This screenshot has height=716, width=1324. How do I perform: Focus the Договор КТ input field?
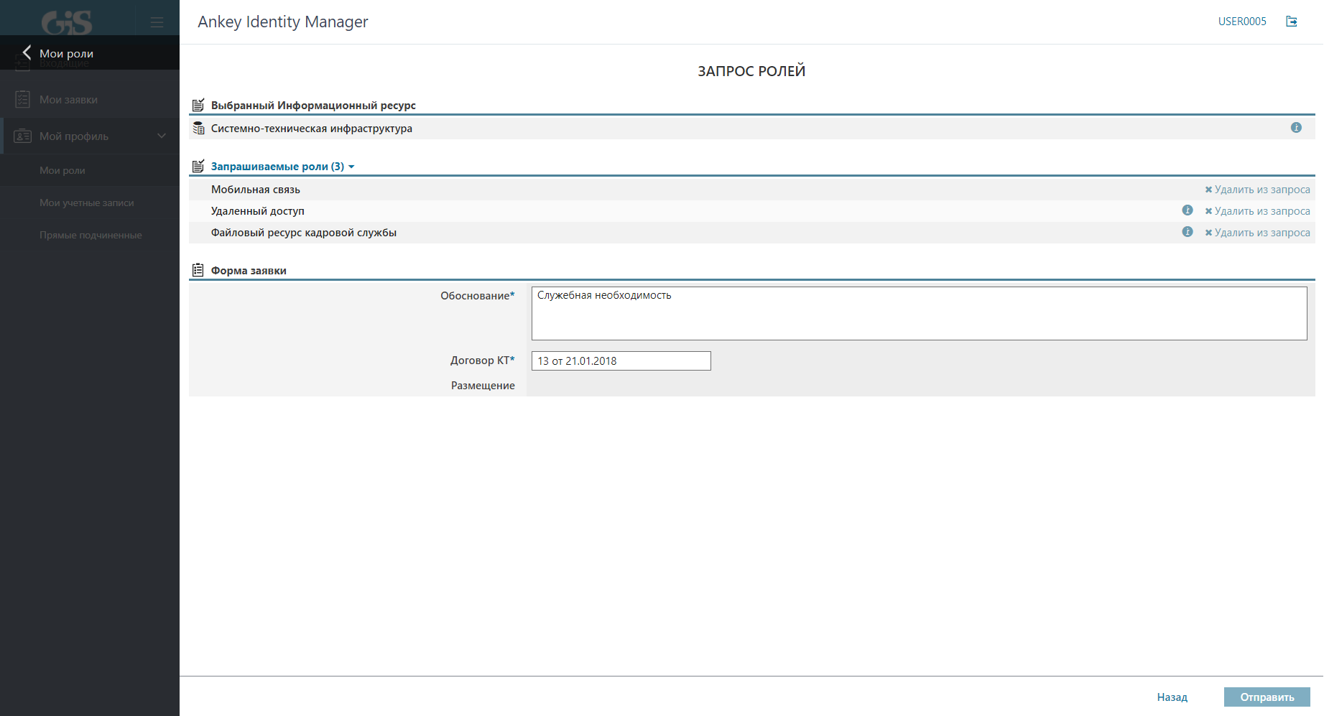click(621, 361)
